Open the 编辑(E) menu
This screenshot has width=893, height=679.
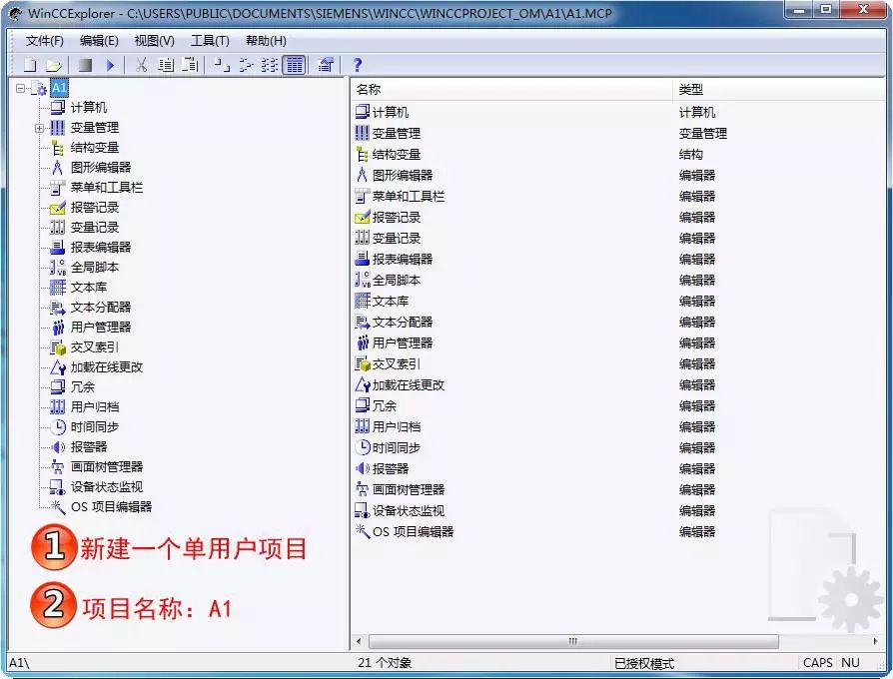click(x=99, y=40)
